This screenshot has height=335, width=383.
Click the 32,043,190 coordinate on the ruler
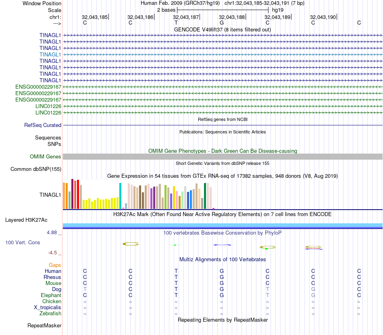[323, 17]
